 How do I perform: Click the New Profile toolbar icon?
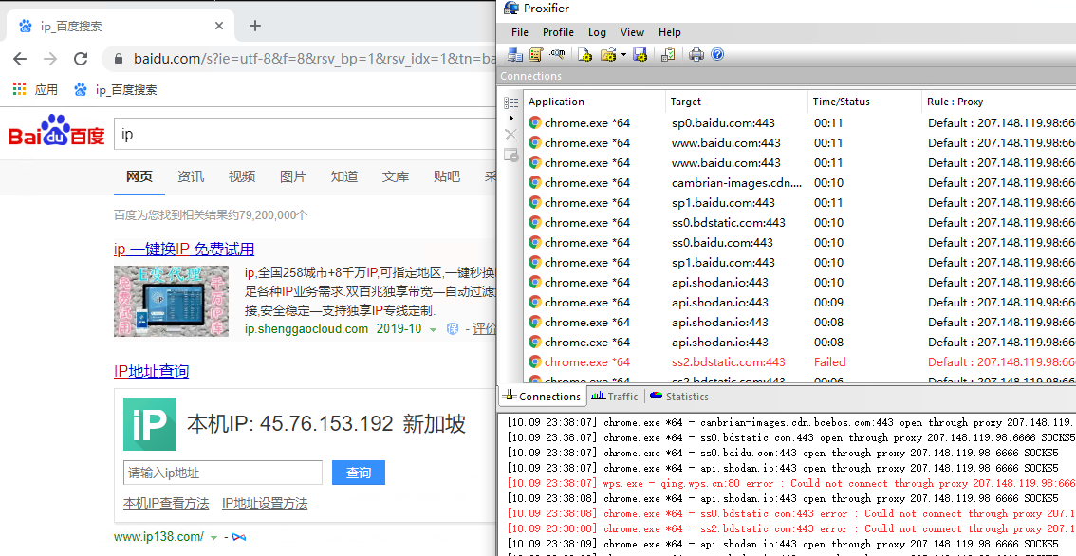click(x=585, y=55)
